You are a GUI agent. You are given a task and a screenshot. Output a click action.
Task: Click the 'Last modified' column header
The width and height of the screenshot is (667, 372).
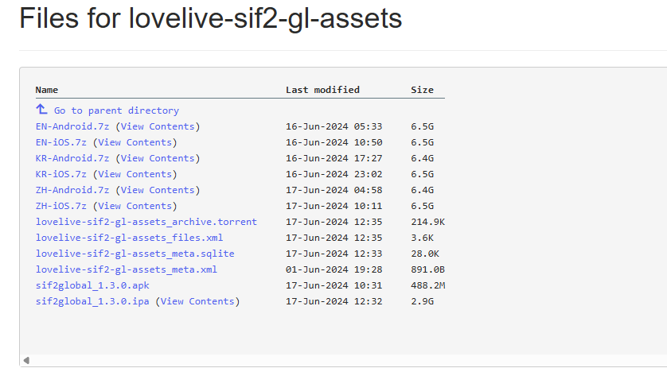click(x=322, y=90)
